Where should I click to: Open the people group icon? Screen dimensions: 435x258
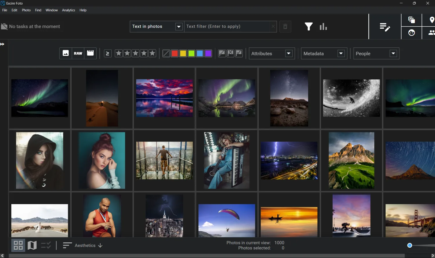tap(432, 33)
